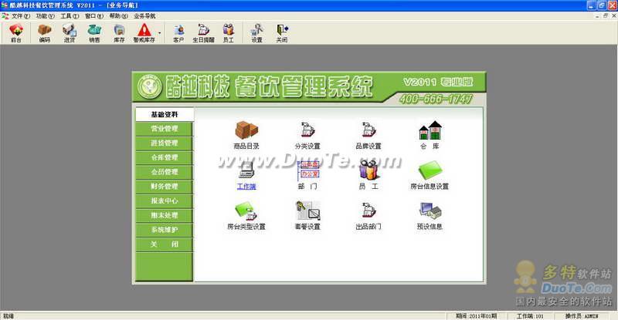Open the 仓 库 warehouse houses icon
Viewport: 618px width, 320px height.
(x=430, y=130)
